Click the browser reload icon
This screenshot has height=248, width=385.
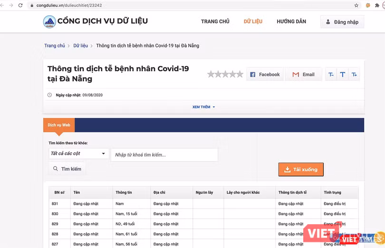(20, 5)
